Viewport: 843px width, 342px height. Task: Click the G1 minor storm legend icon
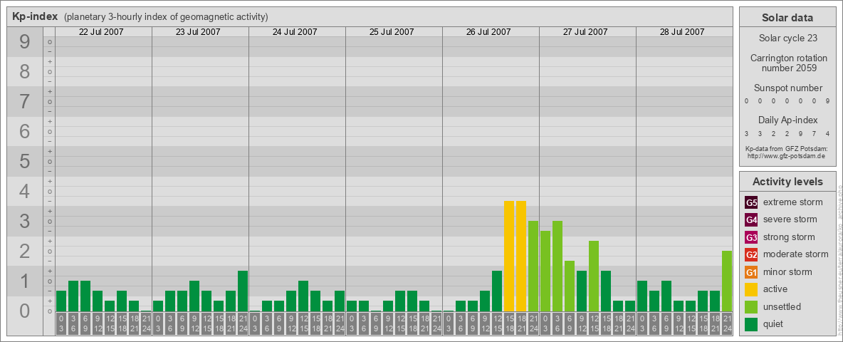[751, 272]
